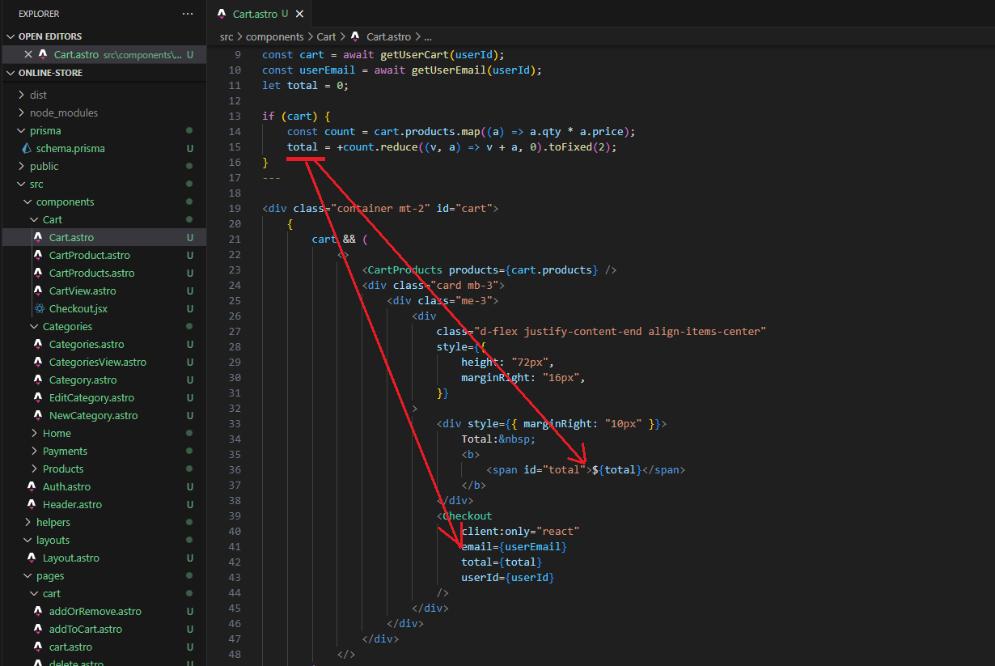This screenshot has width=995, height=666.
Task: Expand the Home folder
Action: pos(57,433)
